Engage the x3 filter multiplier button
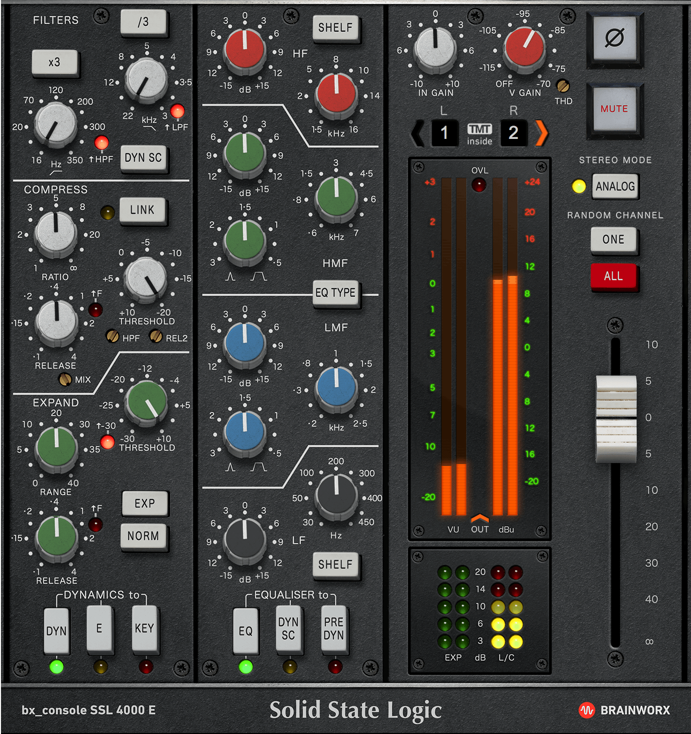Image resolution: width=691 pixels, height=734 pixels. [54, 63]
